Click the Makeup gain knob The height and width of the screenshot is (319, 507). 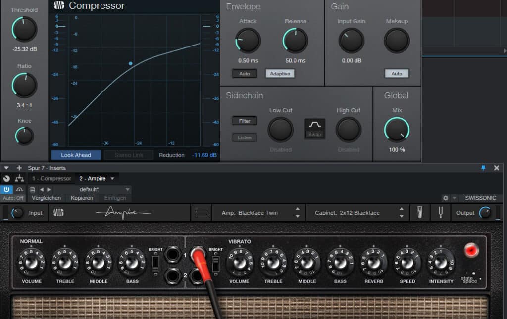click(397, 41)
